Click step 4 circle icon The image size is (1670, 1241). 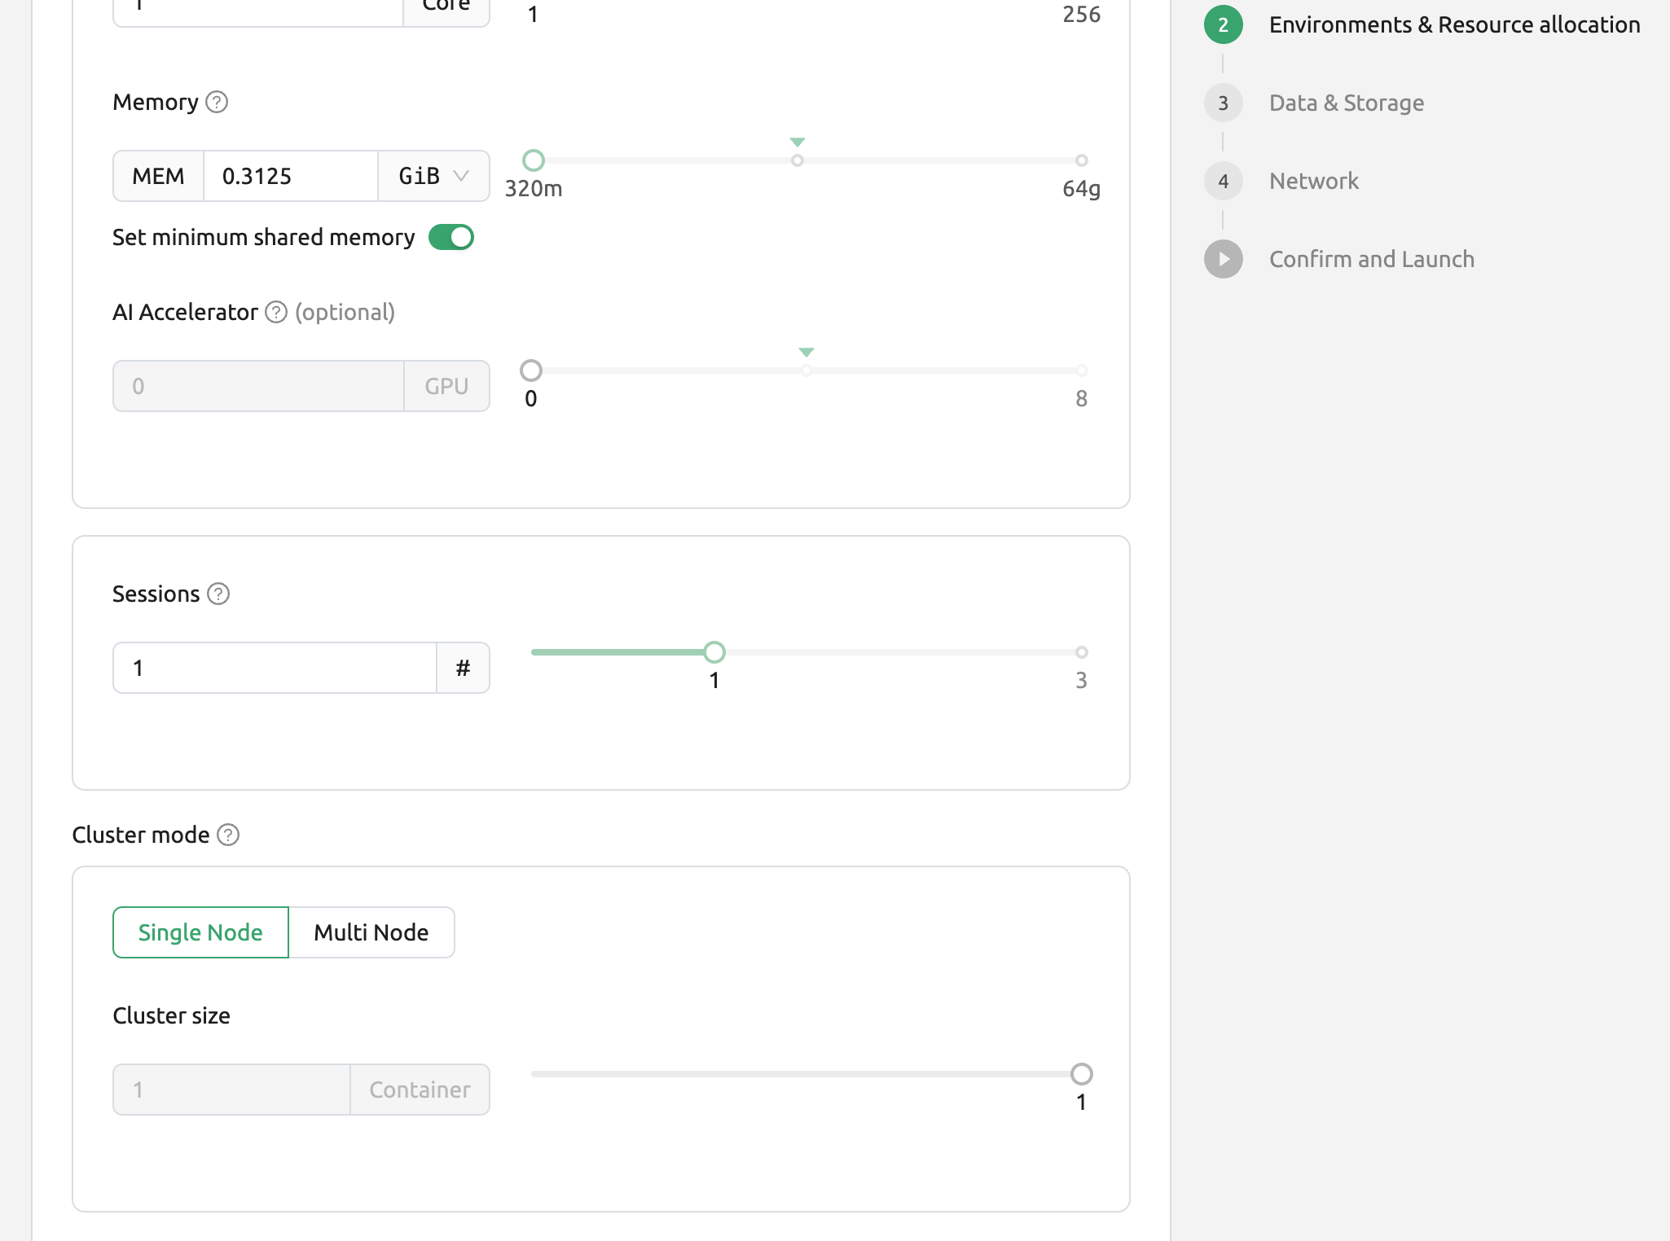1224,181
